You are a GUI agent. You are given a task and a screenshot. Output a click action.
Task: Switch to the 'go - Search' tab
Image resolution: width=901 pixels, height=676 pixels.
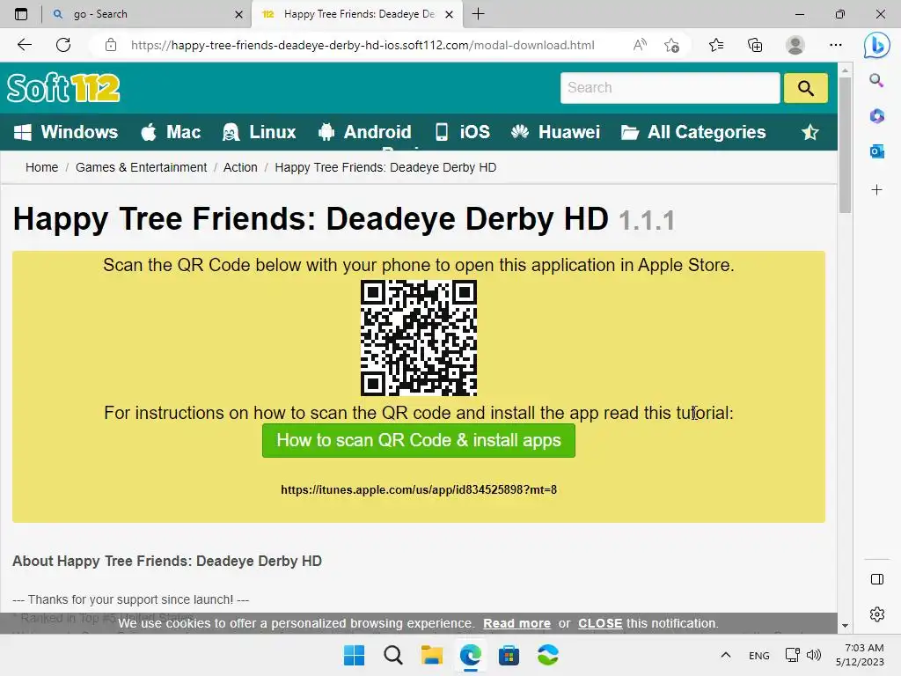[147, 14]
